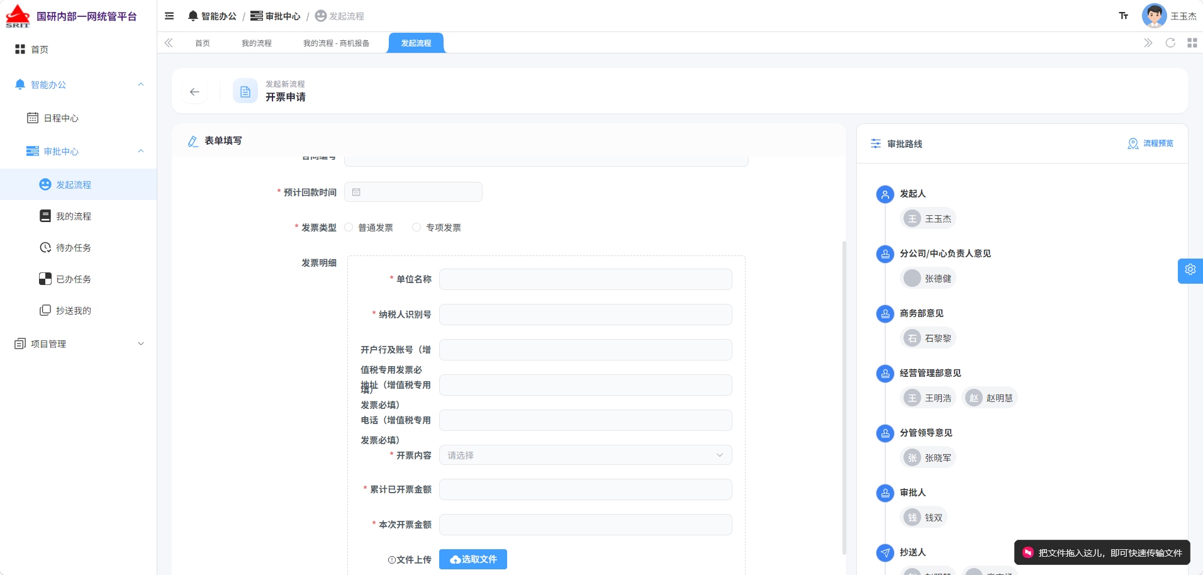Switch to 我的流程 - 商机报备 tab
The width and height of the screenshot is (1203, 575).
click(336, 43)
